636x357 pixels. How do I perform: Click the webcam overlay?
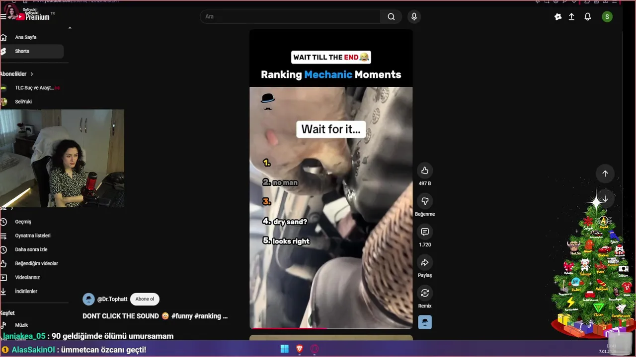62,159
